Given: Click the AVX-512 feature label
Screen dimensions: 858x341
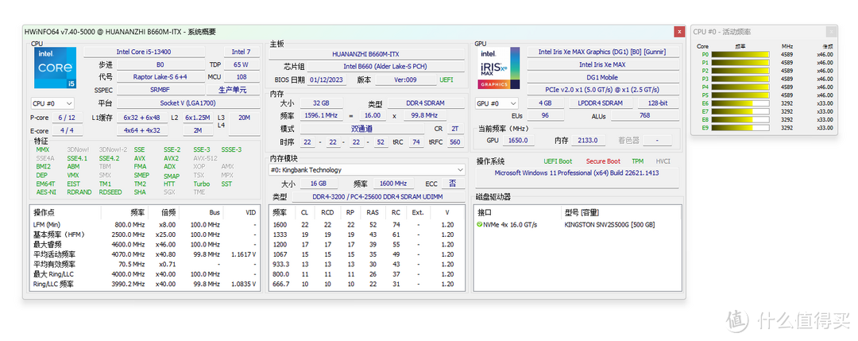Looking at the screenshot, I should (203, 158).
